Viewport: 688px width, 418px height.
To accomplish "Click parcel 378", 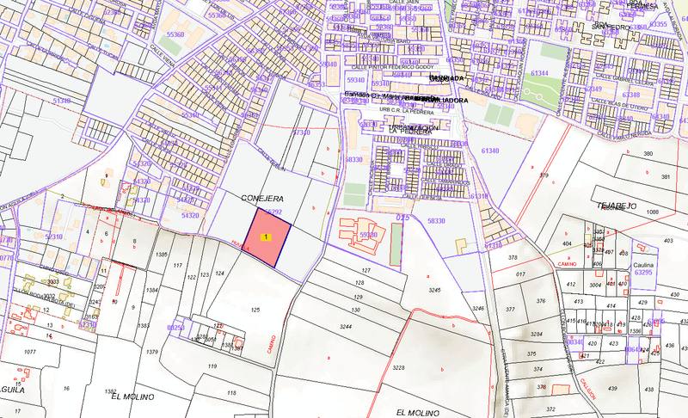I will 513,257.
